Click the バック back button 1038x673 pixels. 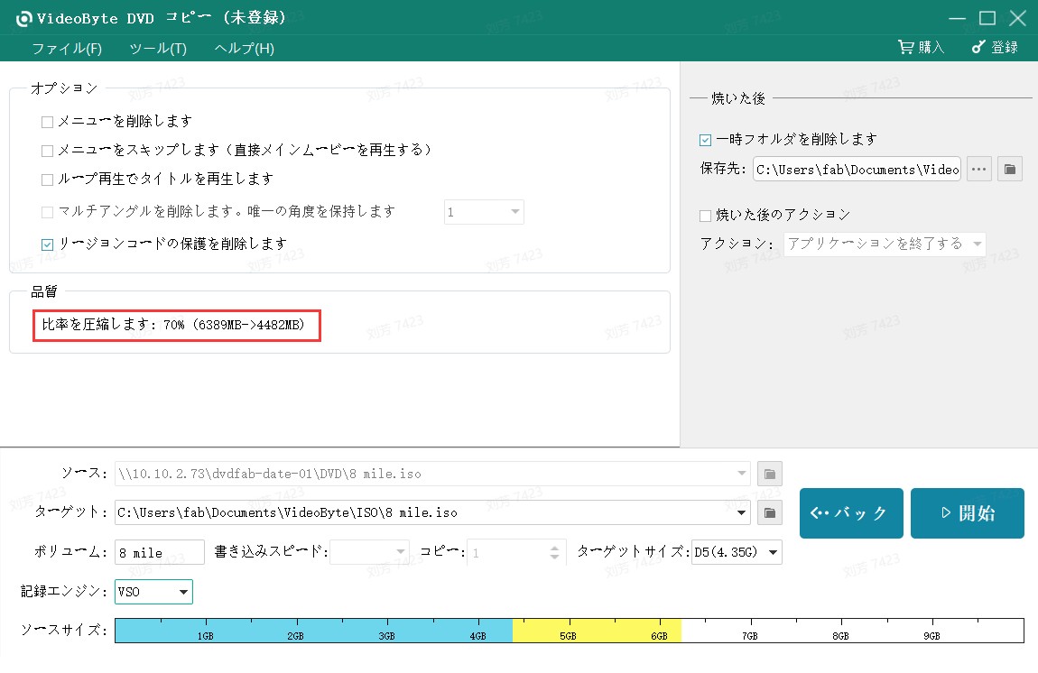point(850,512)
